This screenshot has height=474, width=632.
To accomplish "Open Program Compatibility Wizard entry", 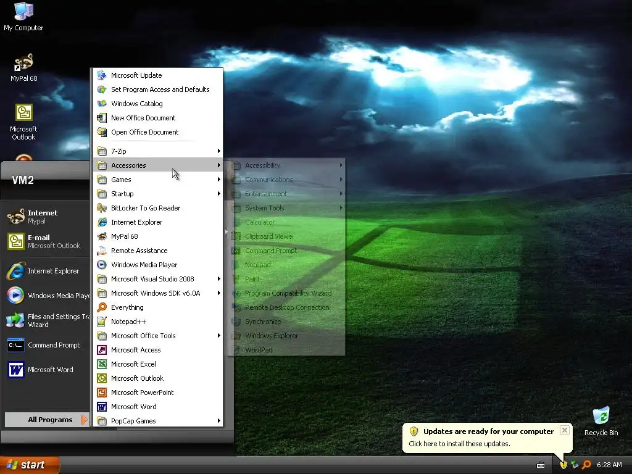I will 286,293.
